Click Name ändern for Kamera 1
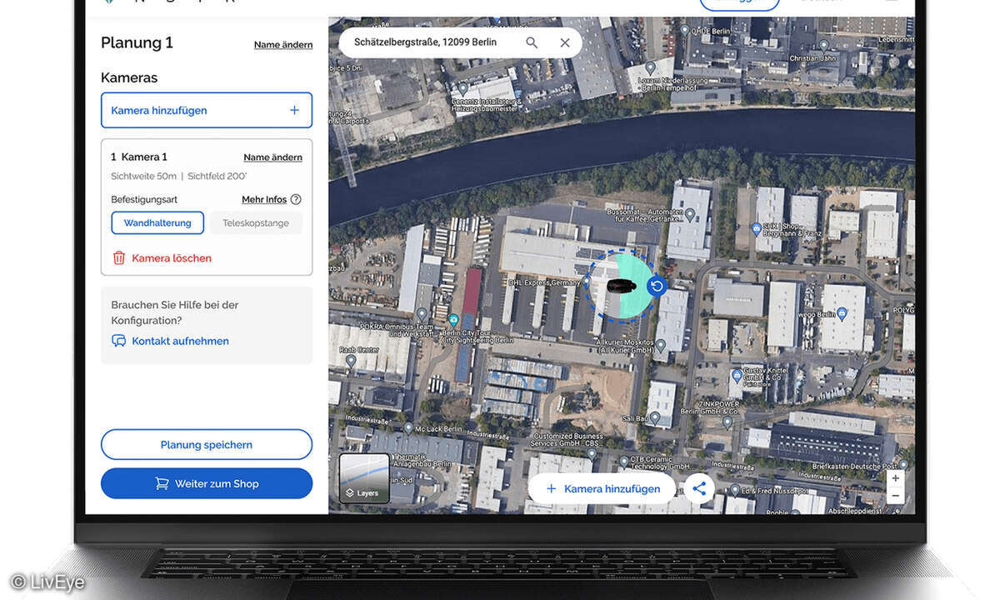This screenshot has width=1000, height=600. pyautogui.click(x=272, y=157)
